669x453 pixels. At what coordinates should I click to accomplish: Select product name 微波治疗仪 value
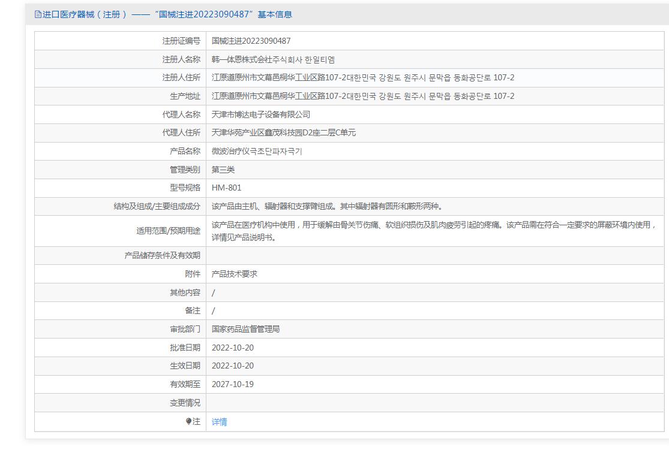(256, 151)
